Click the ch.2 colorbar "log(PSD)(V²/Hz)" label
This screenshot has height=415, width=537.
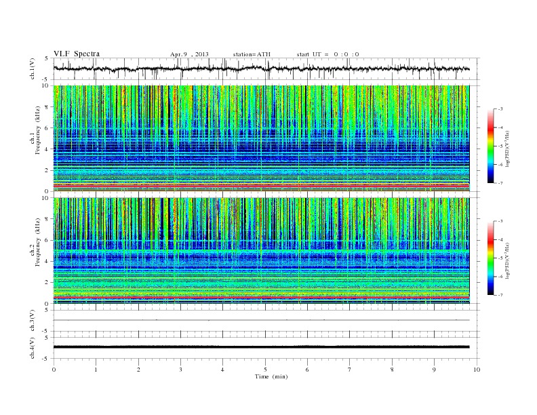click(507, 260)
